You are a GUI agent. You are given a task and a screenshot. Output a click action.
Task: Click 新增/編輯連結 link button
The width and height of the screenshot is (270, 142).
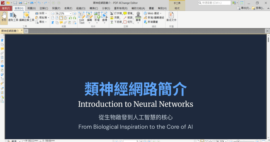(154, 18)
